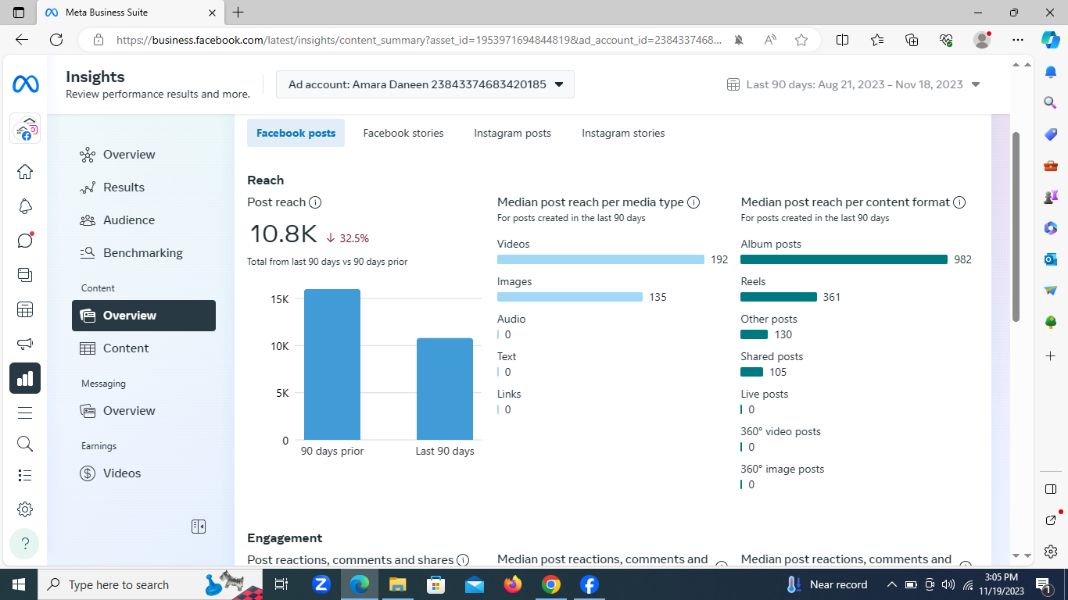The height and width of the screenshot is (600, 1068).
Task: Open Shopping tag in Edge sidebar
Action: pos(1050,134)
